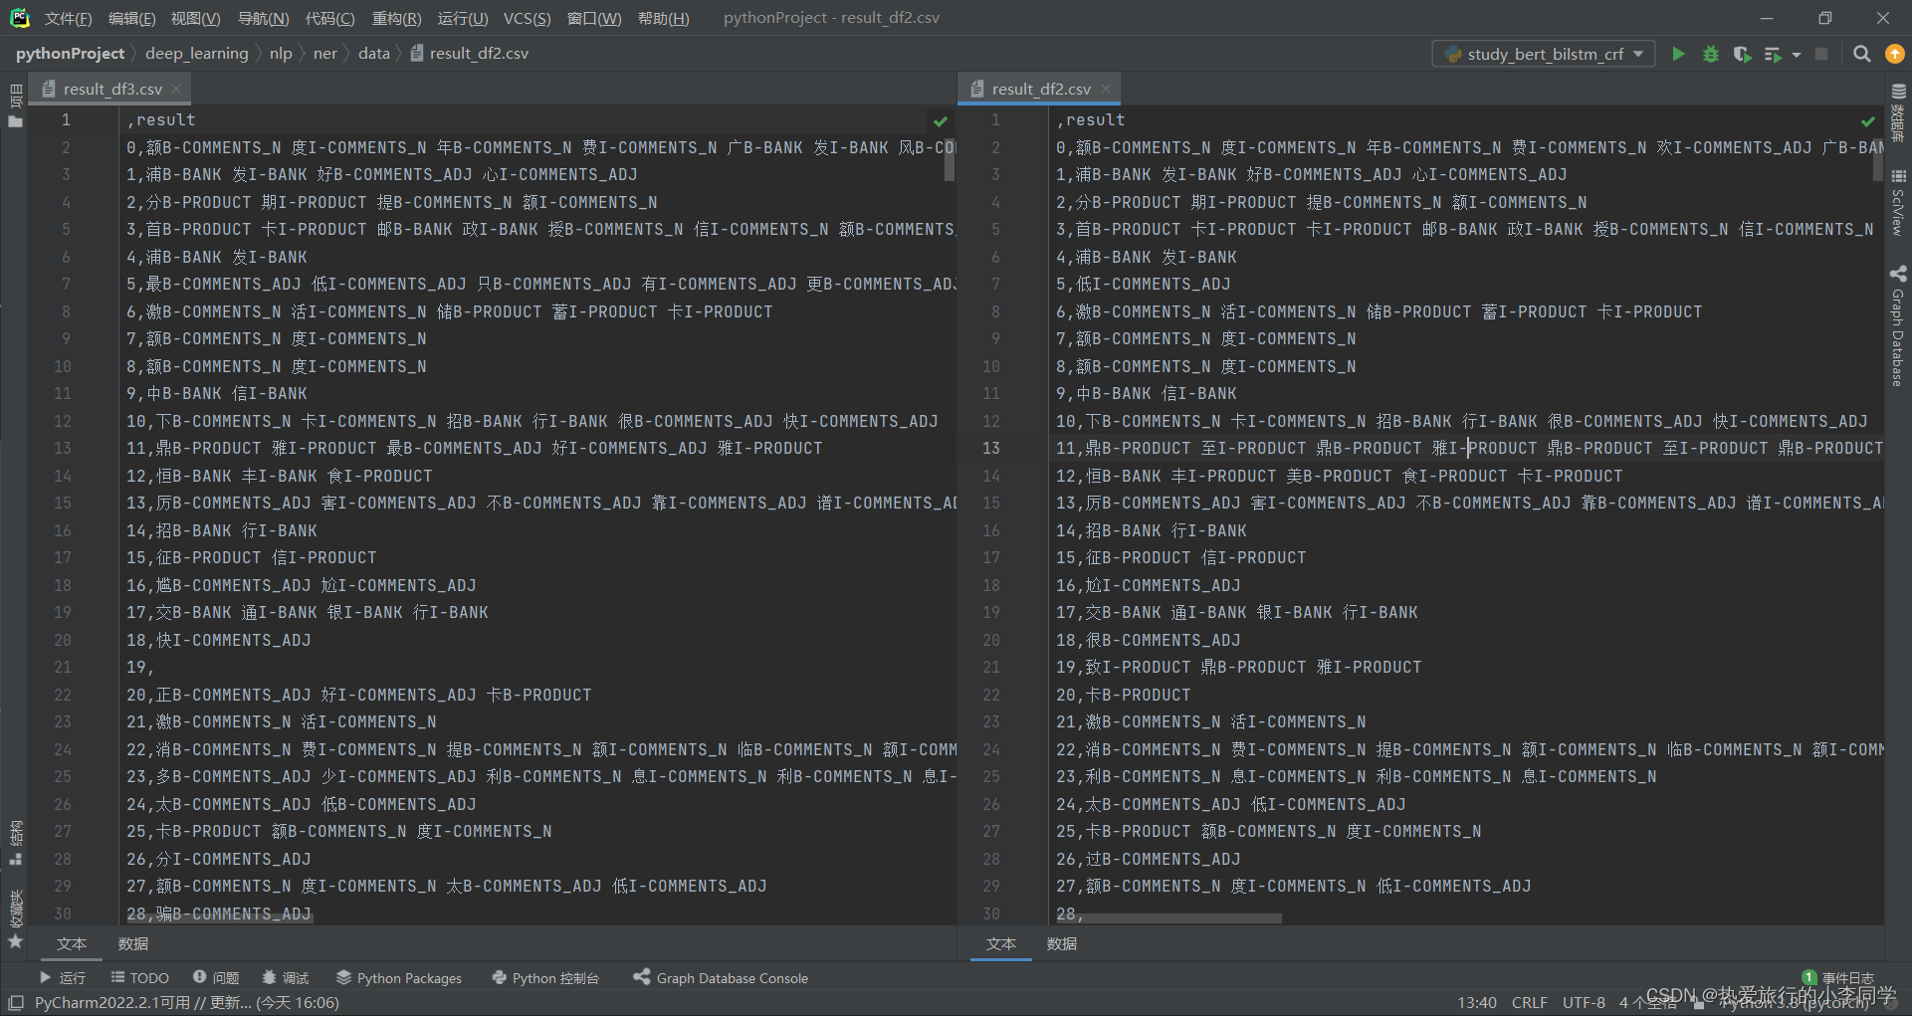1912x1016 pixels.
Task: Select 文本 tab in left editor
Action: point(72,943)
